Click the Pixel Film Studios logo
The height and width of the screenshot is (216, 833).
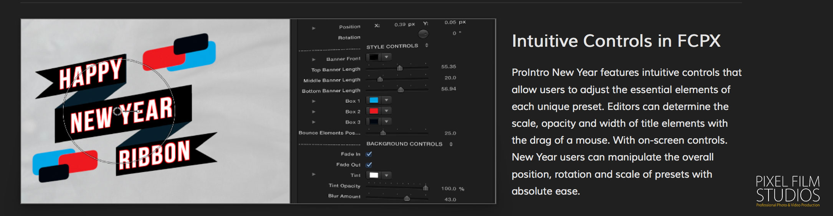788,191
